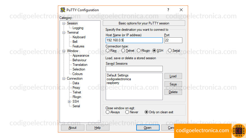The width and height of the screenshot is (246, 138).
Task: Click the Delete session button
Action: 173,92
